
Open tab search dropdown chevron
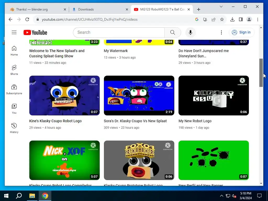coord(221,7)
